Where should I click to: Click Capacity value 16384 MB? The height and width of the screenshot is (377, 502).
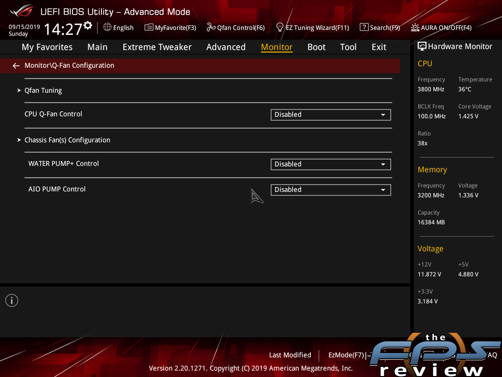[431, 222]
